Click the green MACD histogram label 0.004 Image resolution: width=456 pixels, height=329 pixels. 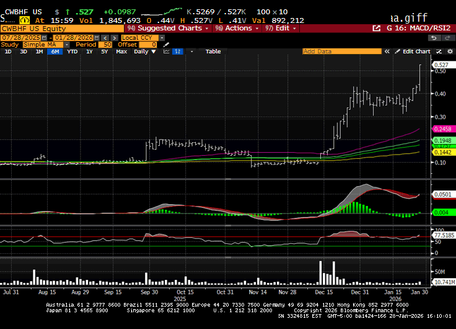pyautogui.click(x=444, y=213)
